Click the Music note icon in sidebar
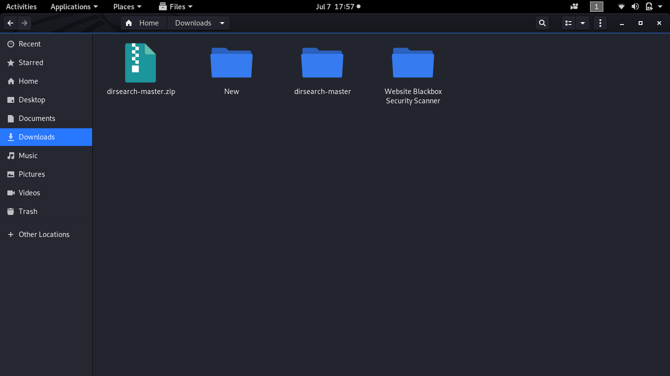 (x=11, y=156)
